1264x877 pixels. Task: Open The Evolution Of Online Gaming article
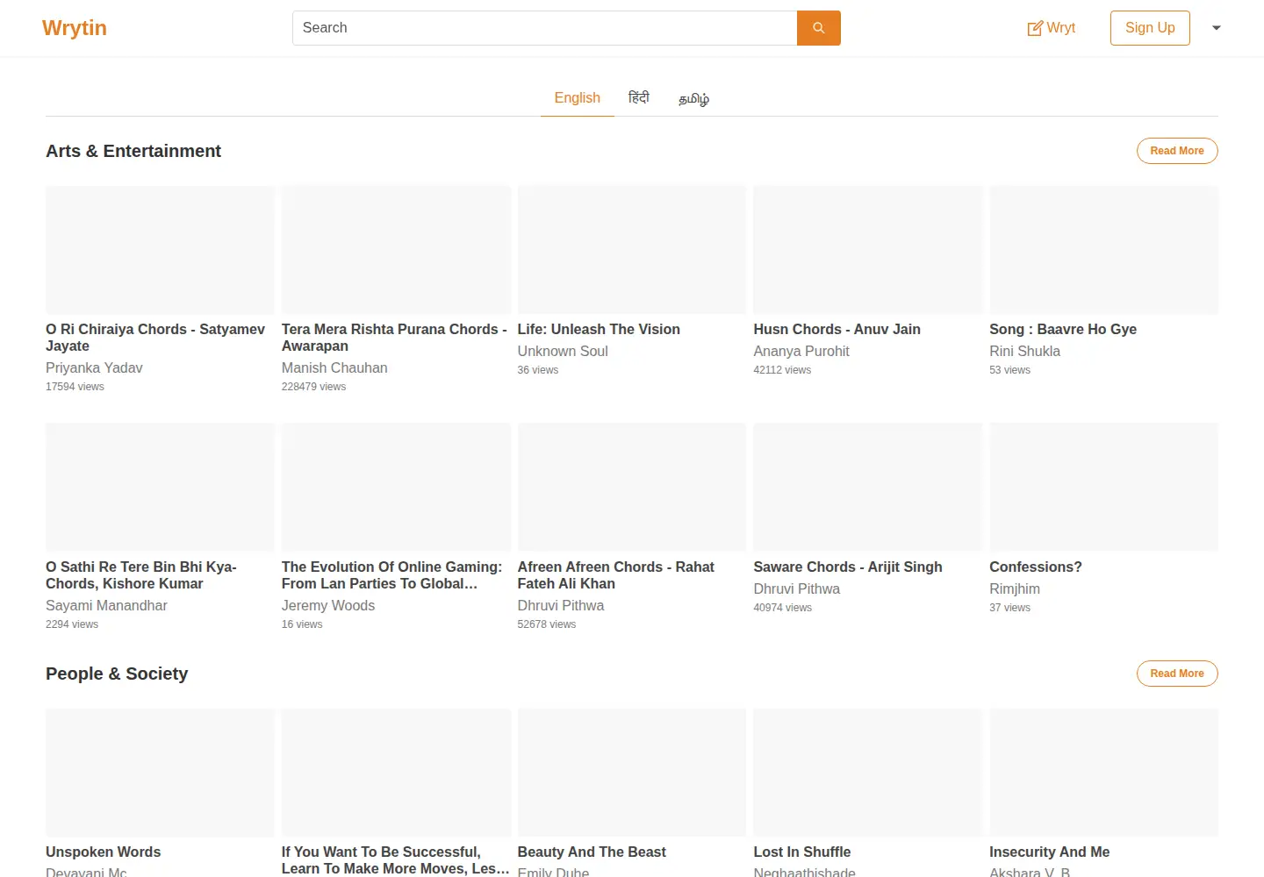coord(392,575)
